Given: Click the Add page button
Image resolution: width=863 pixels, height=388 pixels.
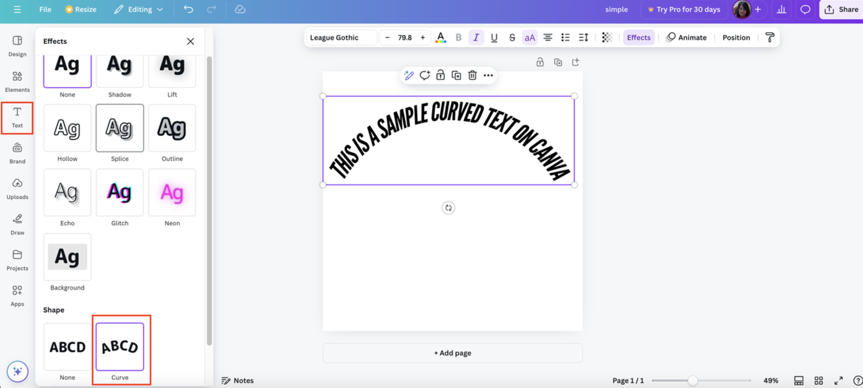Looking at the screenshot, I should [452, 352].
